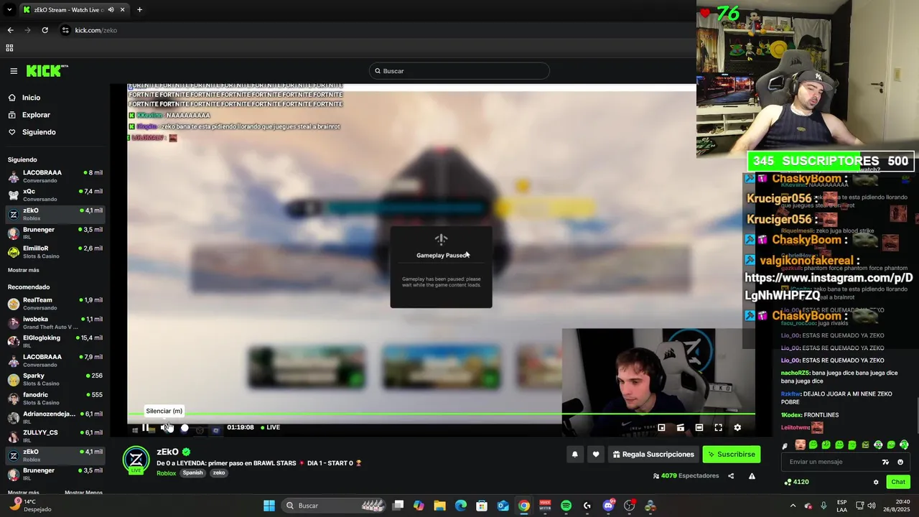Toggle theater mode in player controls
919x517 pixels.
tap(699, 427)
